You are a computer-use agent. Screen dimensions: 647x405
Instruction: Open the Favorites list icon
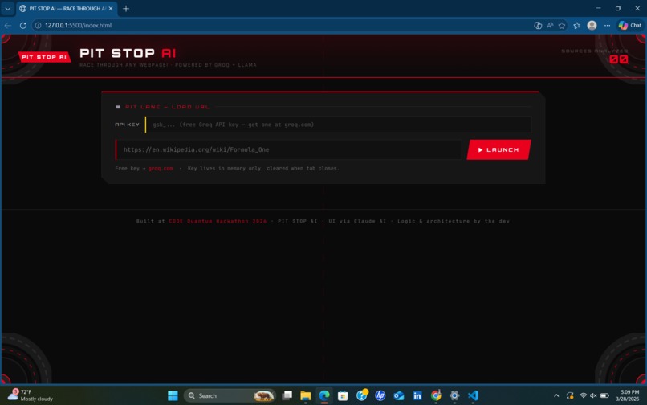pyautogui.click(x=577, y=25)
